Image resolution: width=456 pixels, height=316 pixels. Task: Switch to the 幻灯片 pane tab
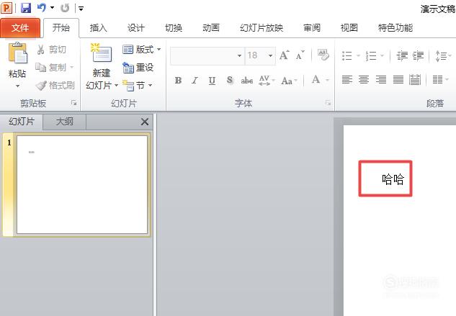pos(22,122)
